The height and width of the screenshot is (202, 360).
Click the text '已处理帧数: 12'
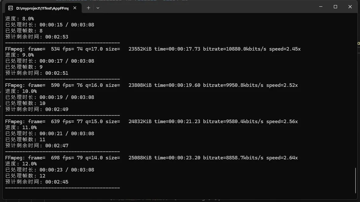coord(25,176)
